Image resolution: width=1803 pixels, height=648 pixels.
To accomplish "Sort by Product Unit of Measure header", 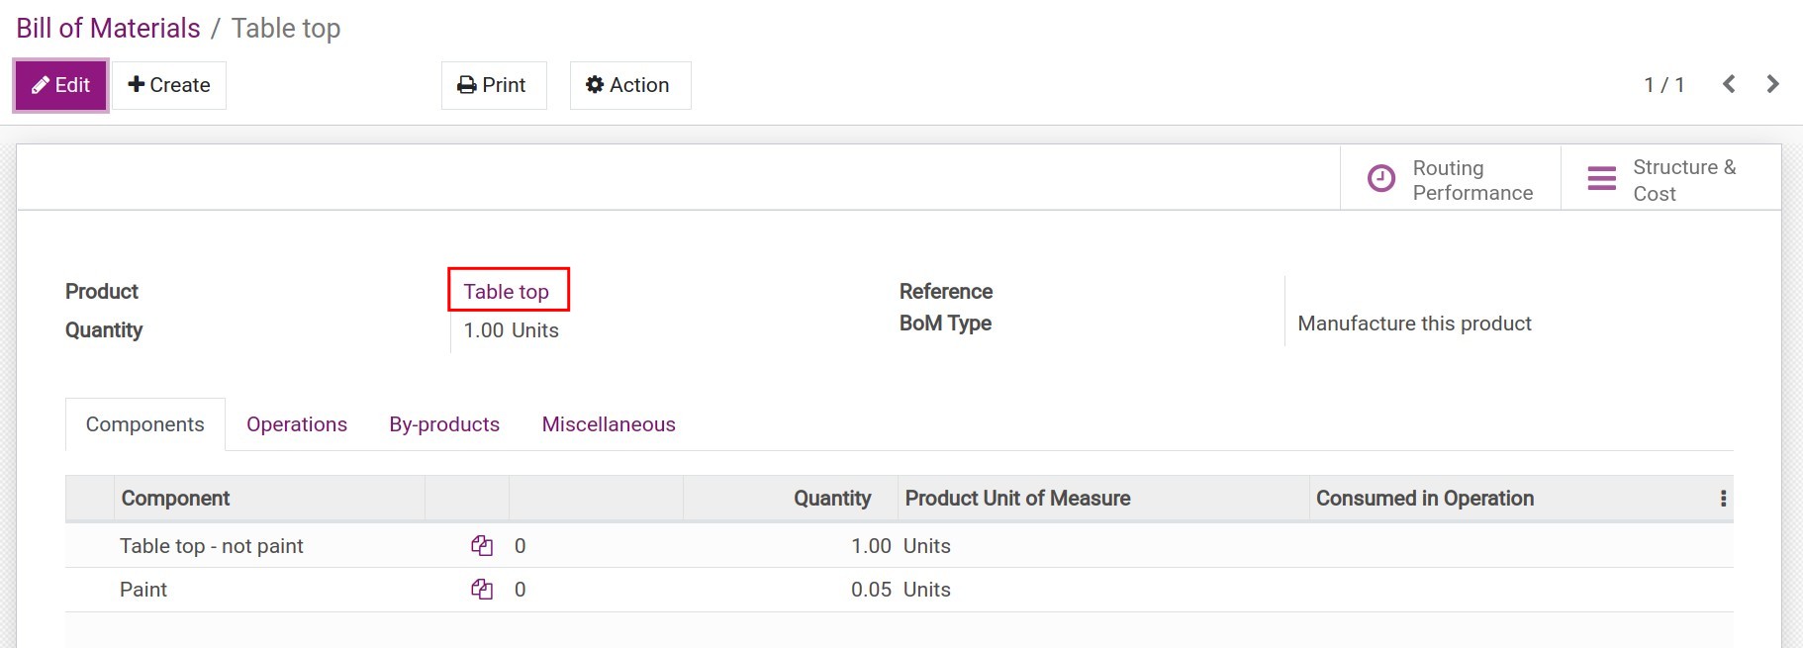I will pos(1103,499).
